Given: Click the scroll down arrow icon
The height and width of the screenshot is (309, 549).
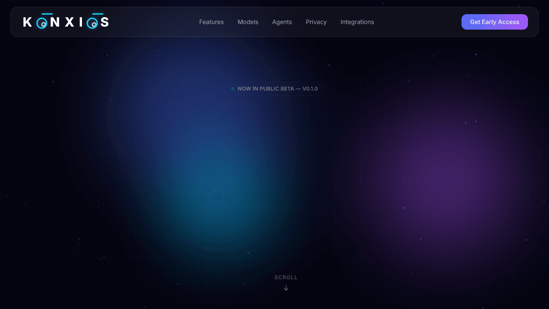Looking at the screenshot, I should point(286,288).
